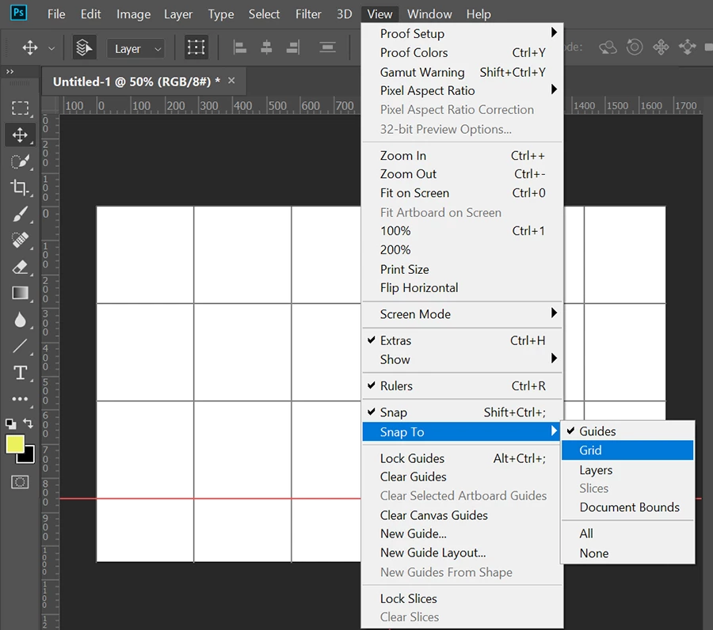
Task: Click Move tool icon in options bar
Action: (30, 47)
